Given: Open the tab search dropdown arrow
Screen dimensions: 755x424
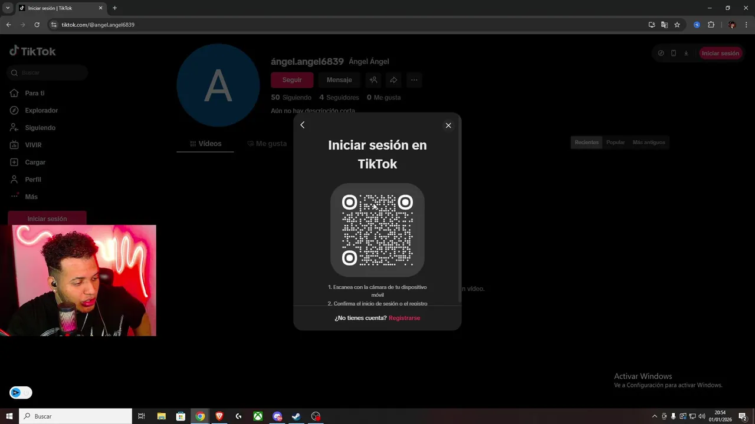Looking at the screenshot, I should tap(8, 8).
